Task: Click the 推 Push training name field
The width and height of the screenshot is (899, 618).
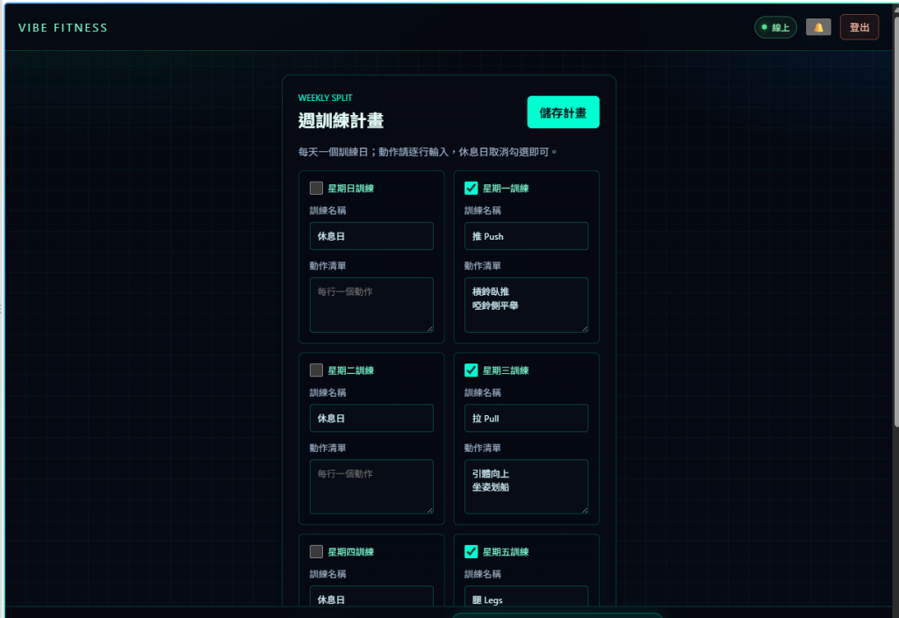Action: tap(527, 236)
